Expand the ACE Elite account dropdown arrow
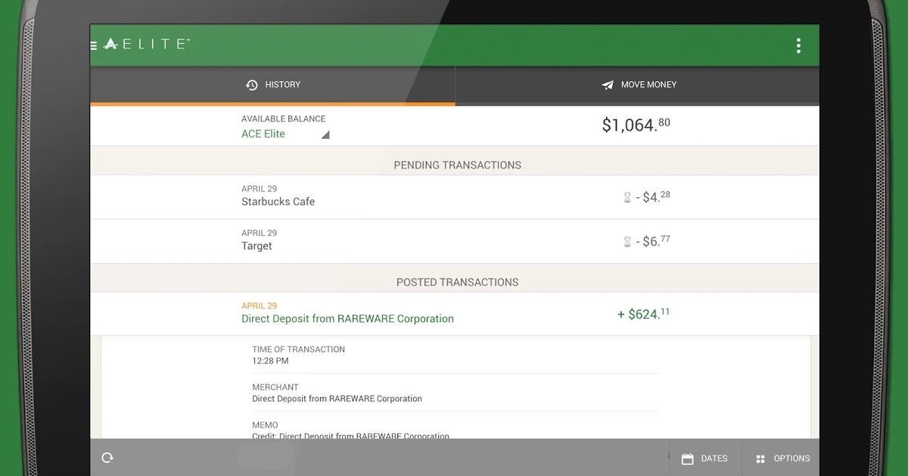The height and width of the screenshot is (476, 908). (x=325, y=135)
